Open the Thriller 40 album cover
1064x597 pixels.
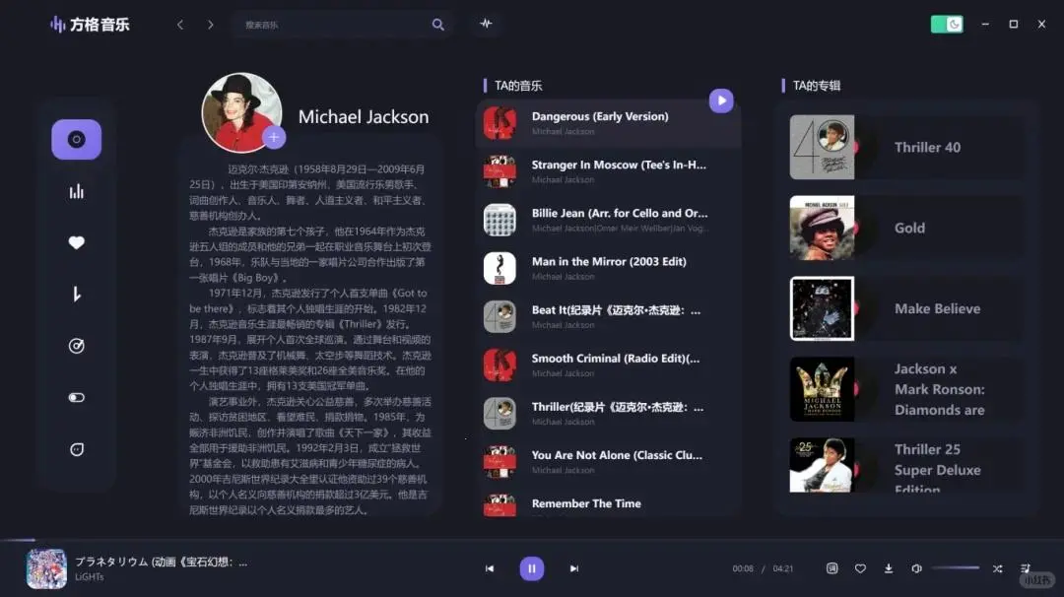tap(822, 147)
